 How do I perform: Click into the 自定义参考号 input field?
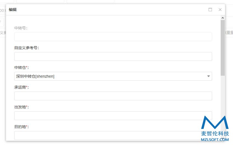click(x=113, y=56)
